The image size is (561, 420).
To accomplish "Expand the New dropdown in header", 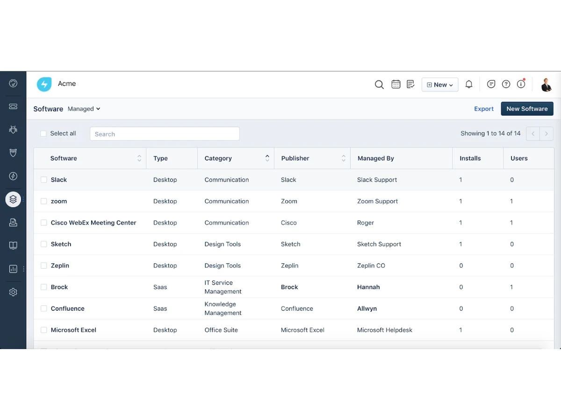I will 440,84.
